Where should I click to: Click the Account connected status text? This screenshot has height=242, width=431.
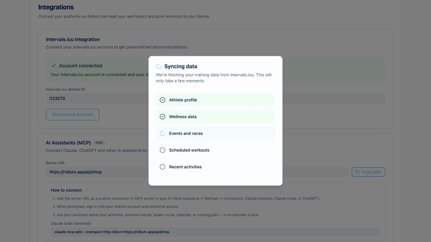click(x=80, y=66)
